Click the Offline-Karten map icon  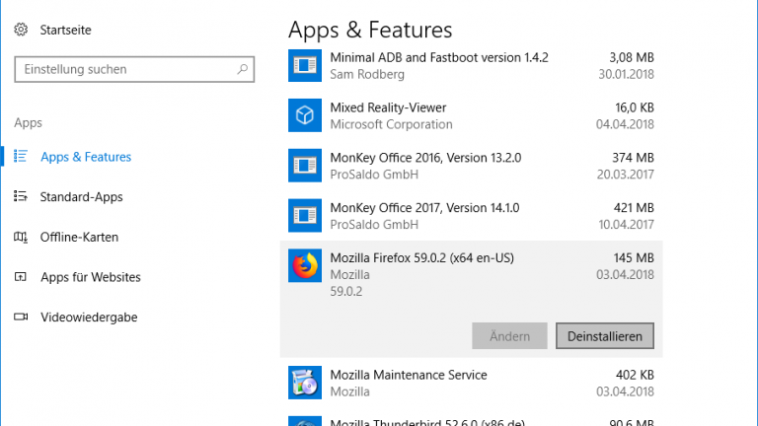pos(21,238)
